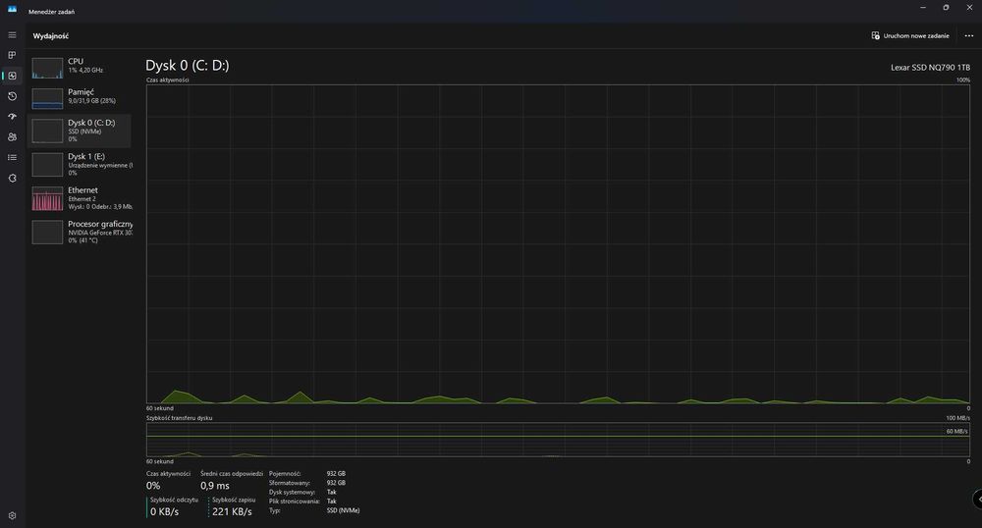Select Dysk 0 (C: D:) entry
The height and width of the screenshot is (528, 982).
(80, 131)
